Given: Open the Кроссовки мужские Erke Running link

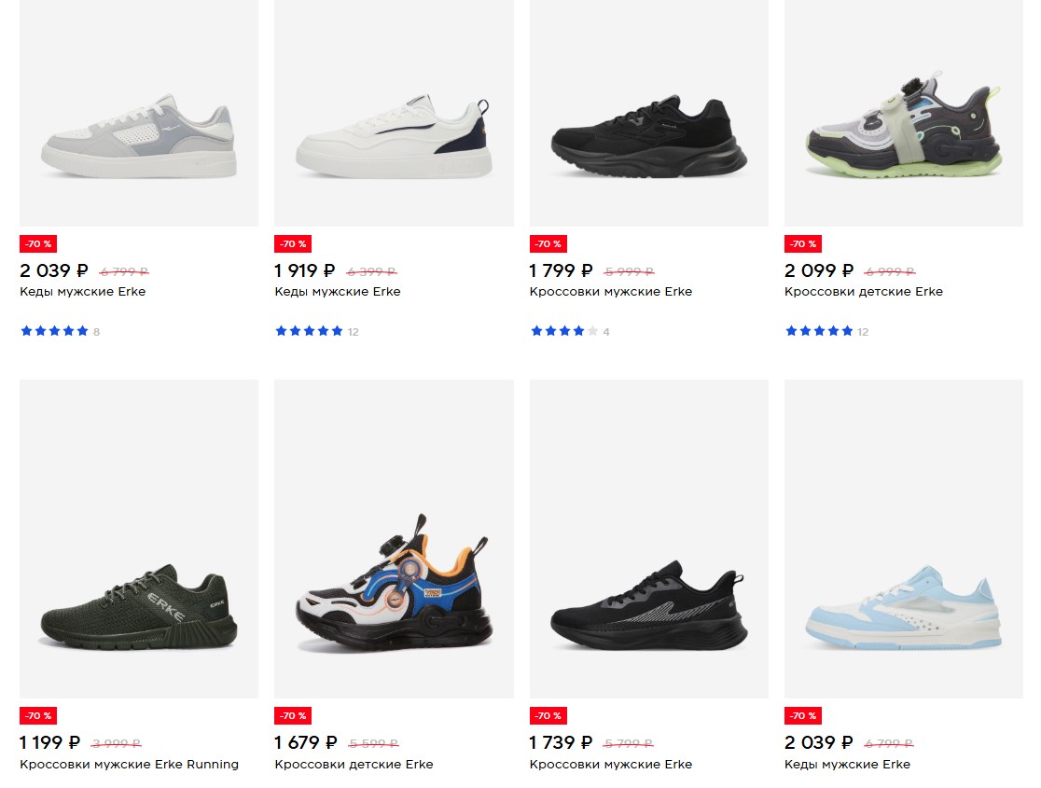Looking at the screenshot, I should point(129,764).
